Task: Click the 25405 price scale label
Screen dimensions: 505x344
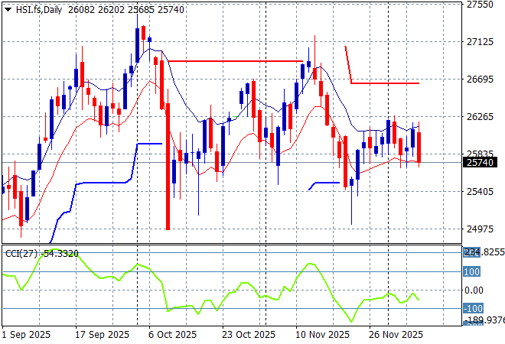Action: (480, 191)
